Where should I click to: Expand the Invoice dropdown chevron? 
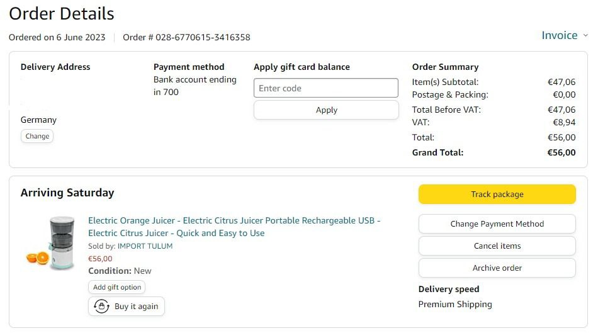[x=585, y=36]
